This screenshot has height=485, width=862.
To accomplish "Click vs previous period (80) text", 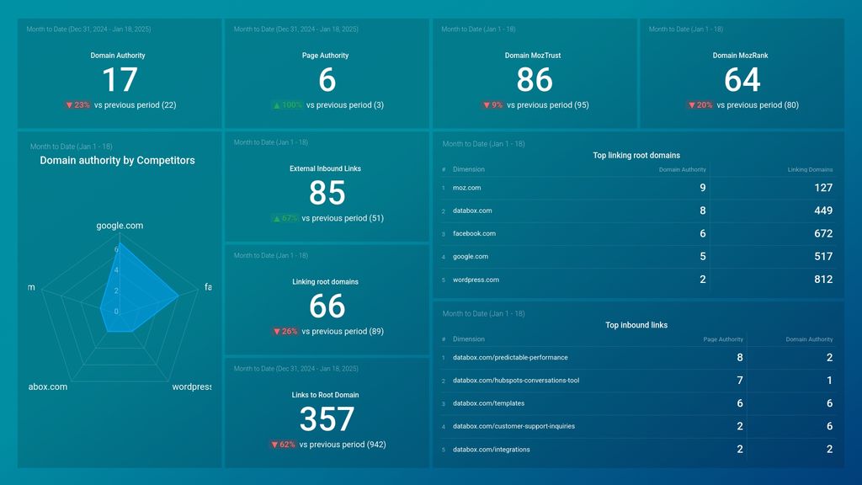I will tap(758, 105).
